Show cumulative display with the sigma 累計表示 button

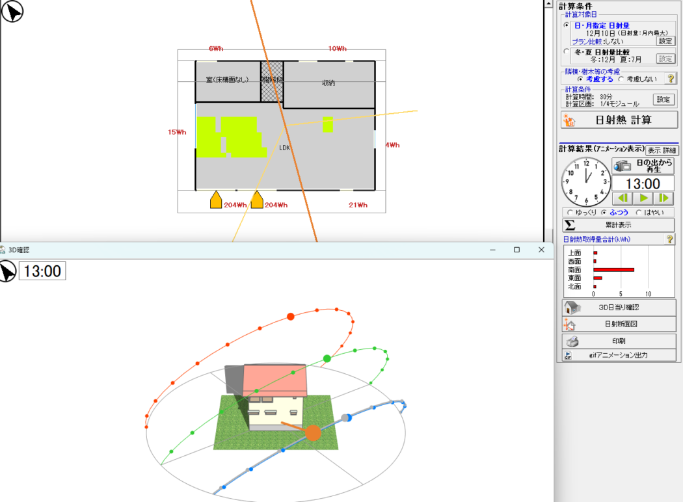click(x=618, y=225)
